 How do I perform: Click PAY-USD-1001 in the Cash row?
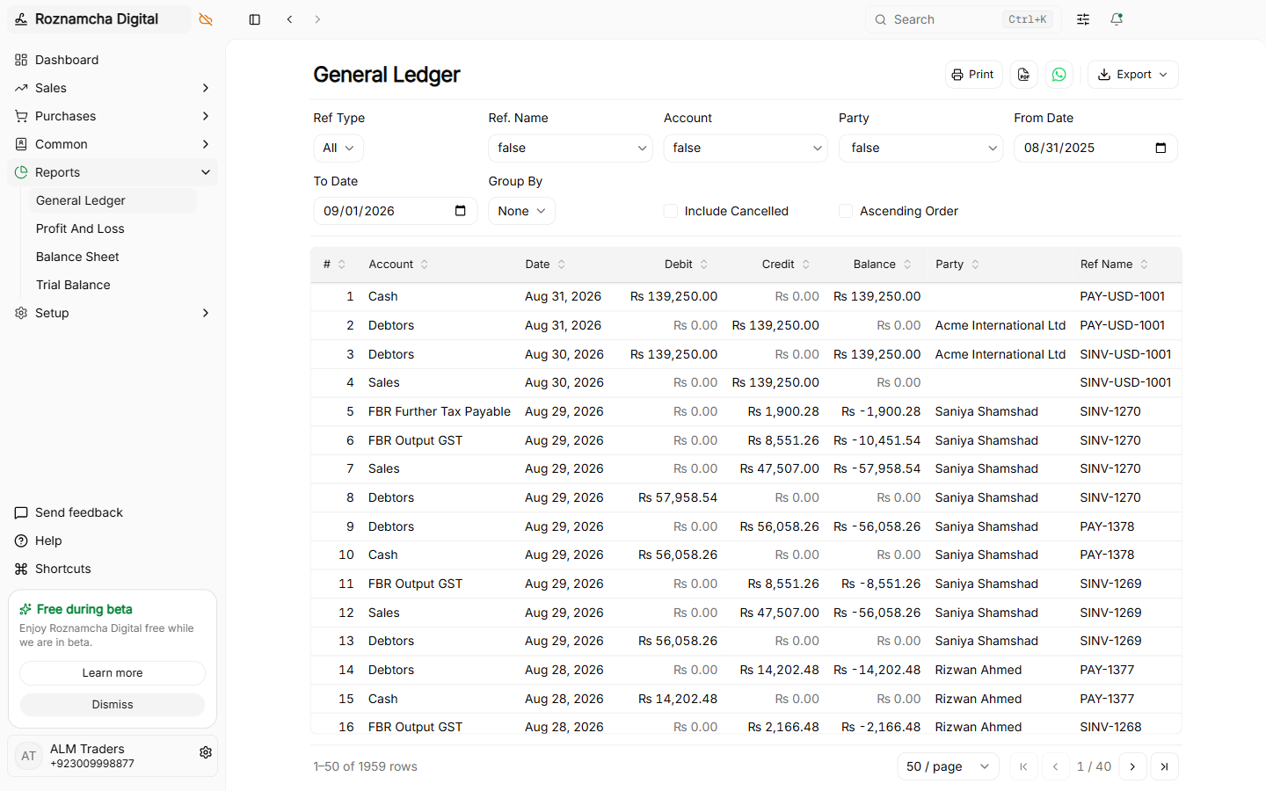[x=1122, y=296]
